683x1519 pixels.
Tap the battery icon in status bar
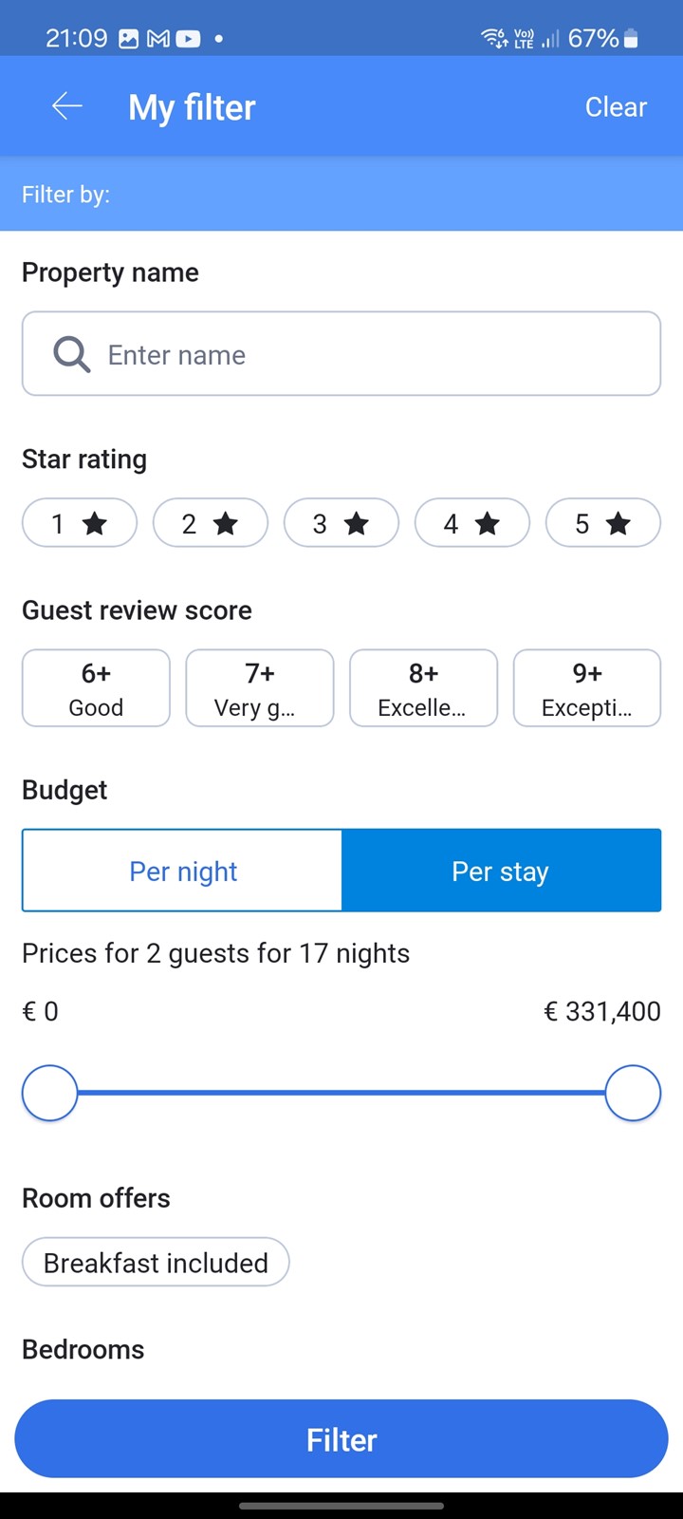point(632,39)
